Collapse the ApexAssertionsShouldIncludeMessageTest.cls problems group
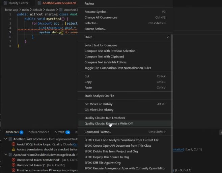Screen dimensions: 222x173 click(6, 154)
